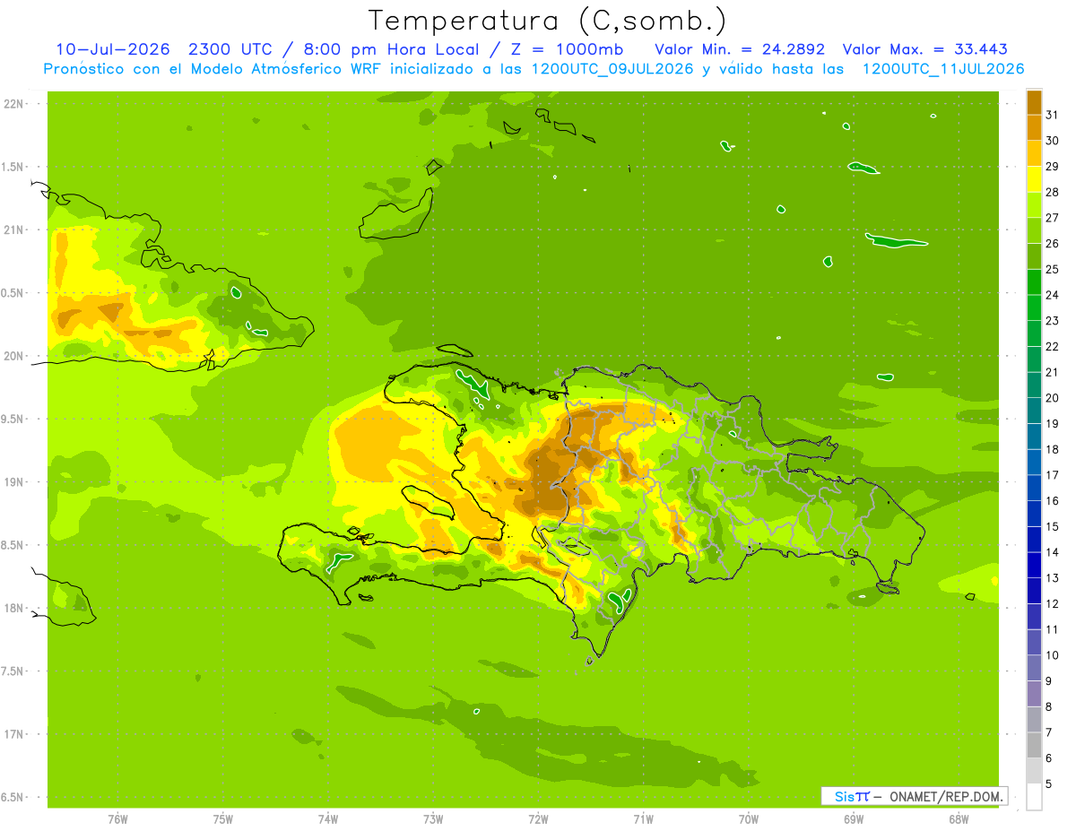Screen dimensions: 1076x831
Task: Click the '68W' longitude axis label
Action: [959, 819]
